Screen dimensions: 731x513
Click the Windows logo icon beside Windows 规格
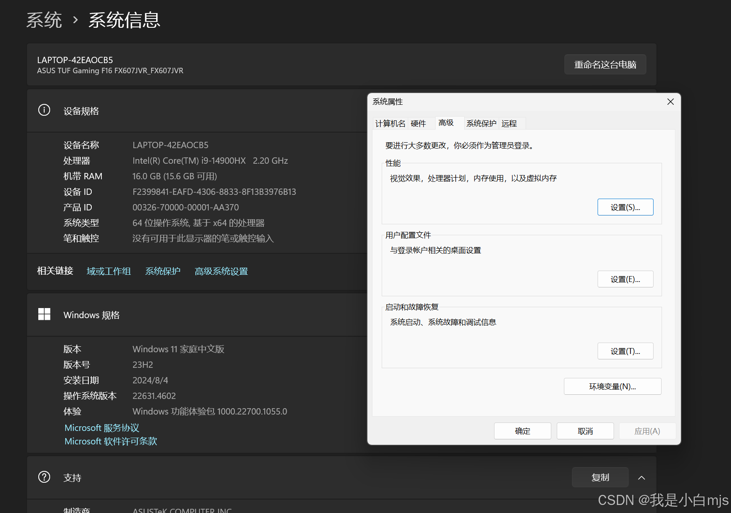coord(44,314)
